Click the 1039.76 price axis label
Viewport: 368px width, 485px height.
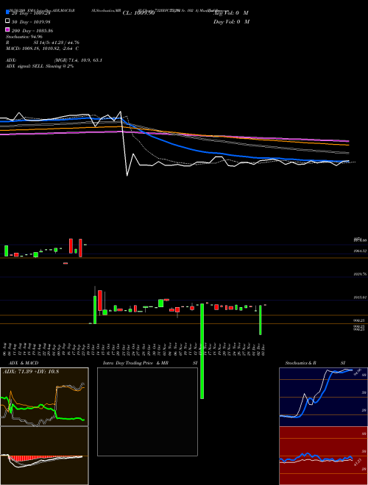pyautogui.click(x=360, y=274)
